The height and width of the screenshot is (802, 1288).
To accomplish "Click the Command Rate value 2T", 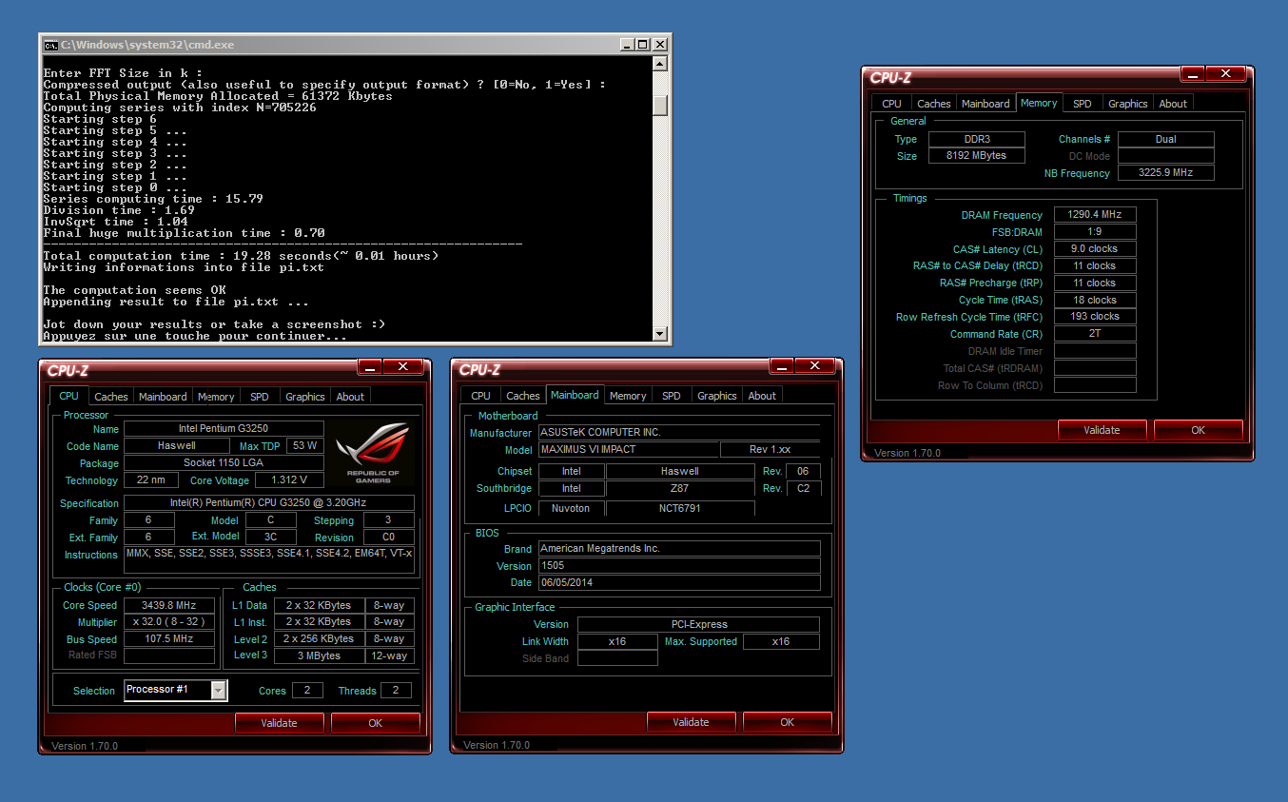I will tap(1095, 334).
